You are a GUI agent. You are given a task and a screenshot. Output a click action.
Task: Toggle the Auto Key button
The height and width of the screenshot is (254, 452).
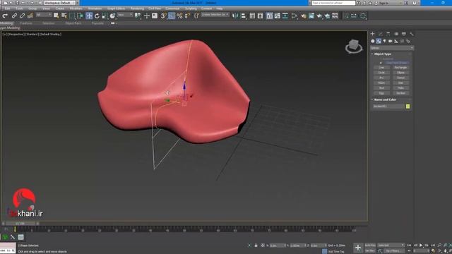pyautogui.click(x=370, y=245)
